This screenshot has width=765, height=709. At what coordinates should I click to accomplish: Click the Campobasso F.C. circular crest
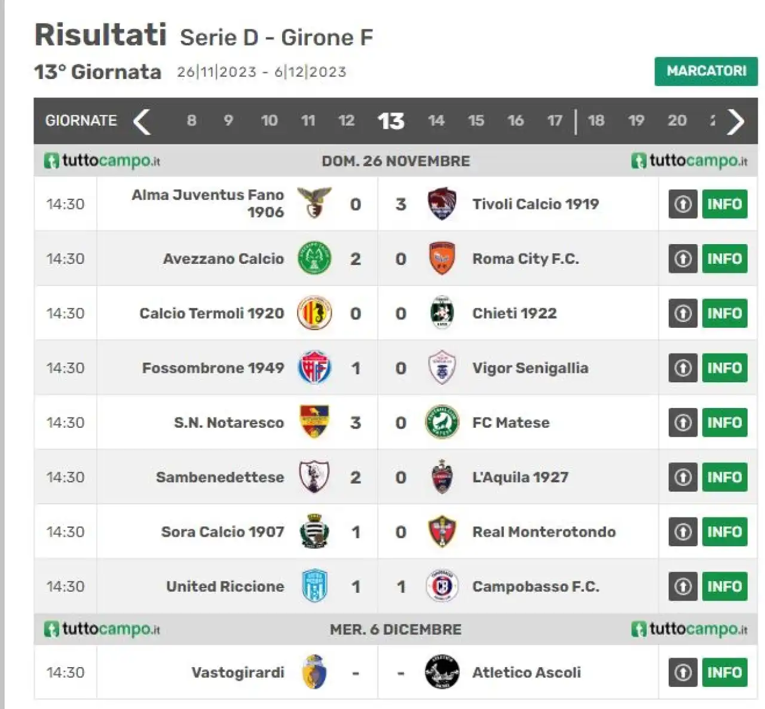coord(442,586)
